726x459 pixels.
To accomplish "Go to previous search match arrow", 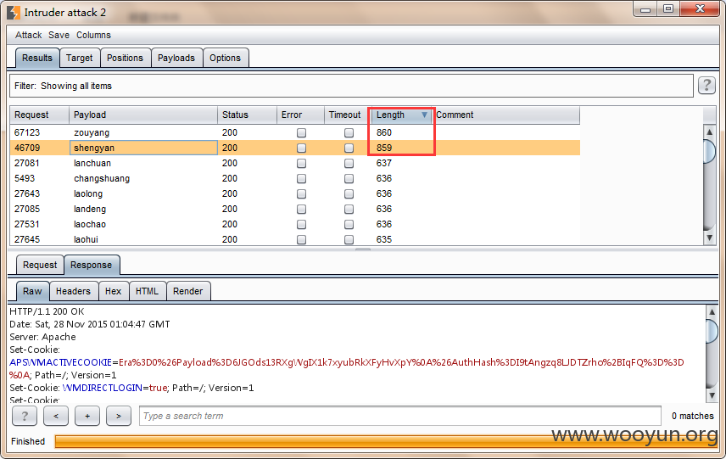I will tap(56, 416).
